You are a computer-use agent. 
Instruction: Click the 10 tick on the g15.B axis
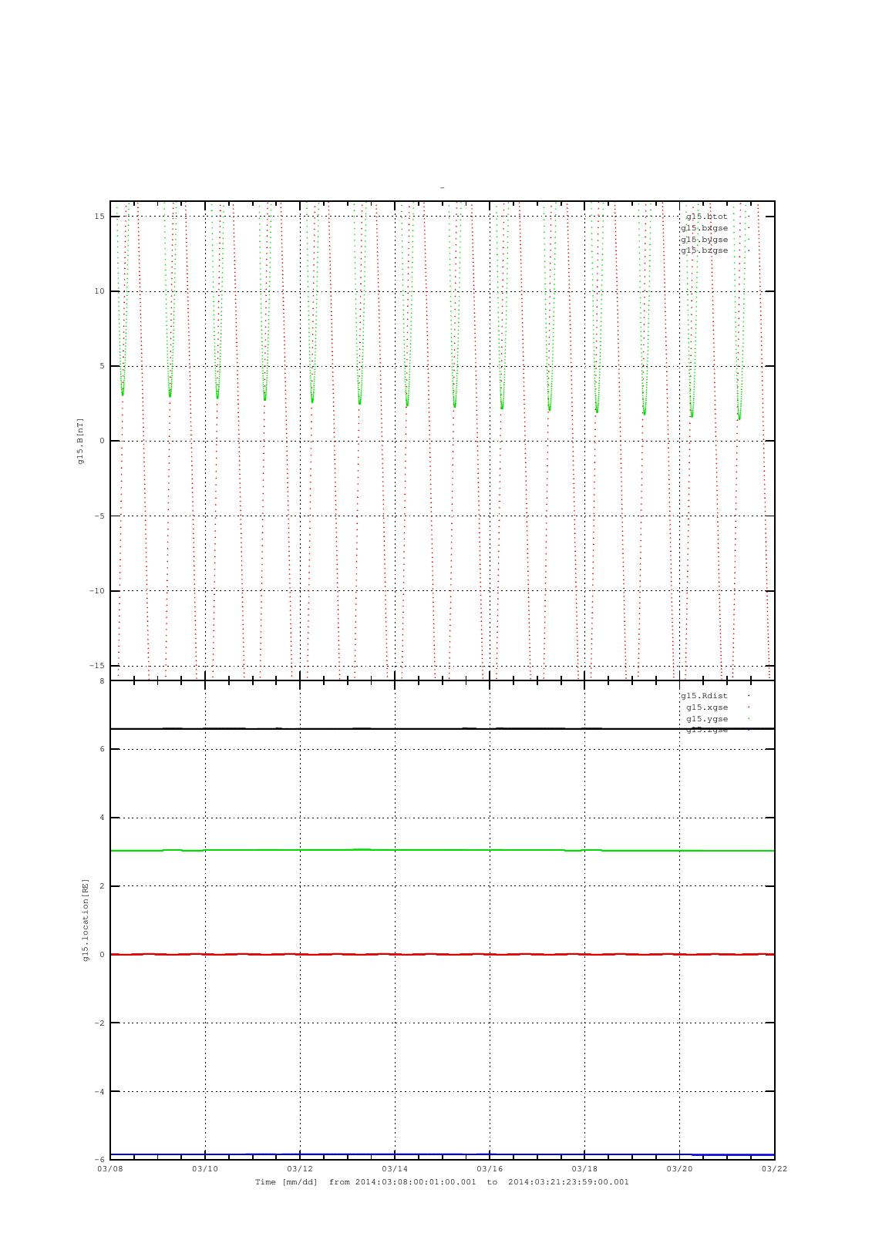pos(99,291)
